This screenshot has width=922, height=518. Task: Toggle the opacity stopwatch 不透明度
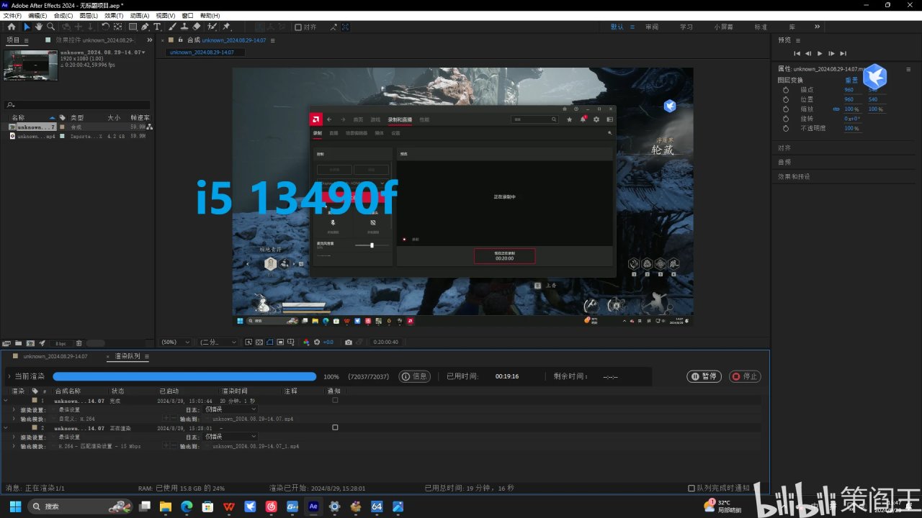[785, 128]
